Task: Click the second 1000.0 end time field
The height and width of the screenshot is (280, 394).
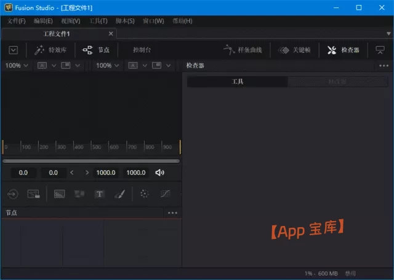Action: coord(136,173)
